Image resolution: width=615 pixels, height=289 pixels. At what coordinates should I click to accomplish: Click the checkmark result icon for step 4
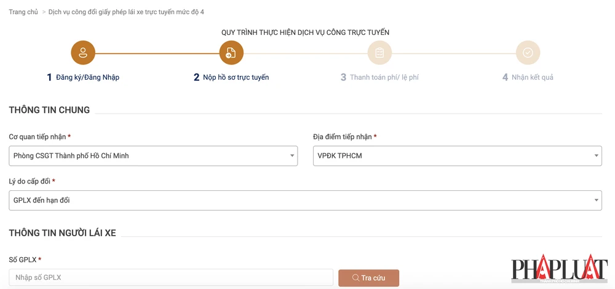528,53
